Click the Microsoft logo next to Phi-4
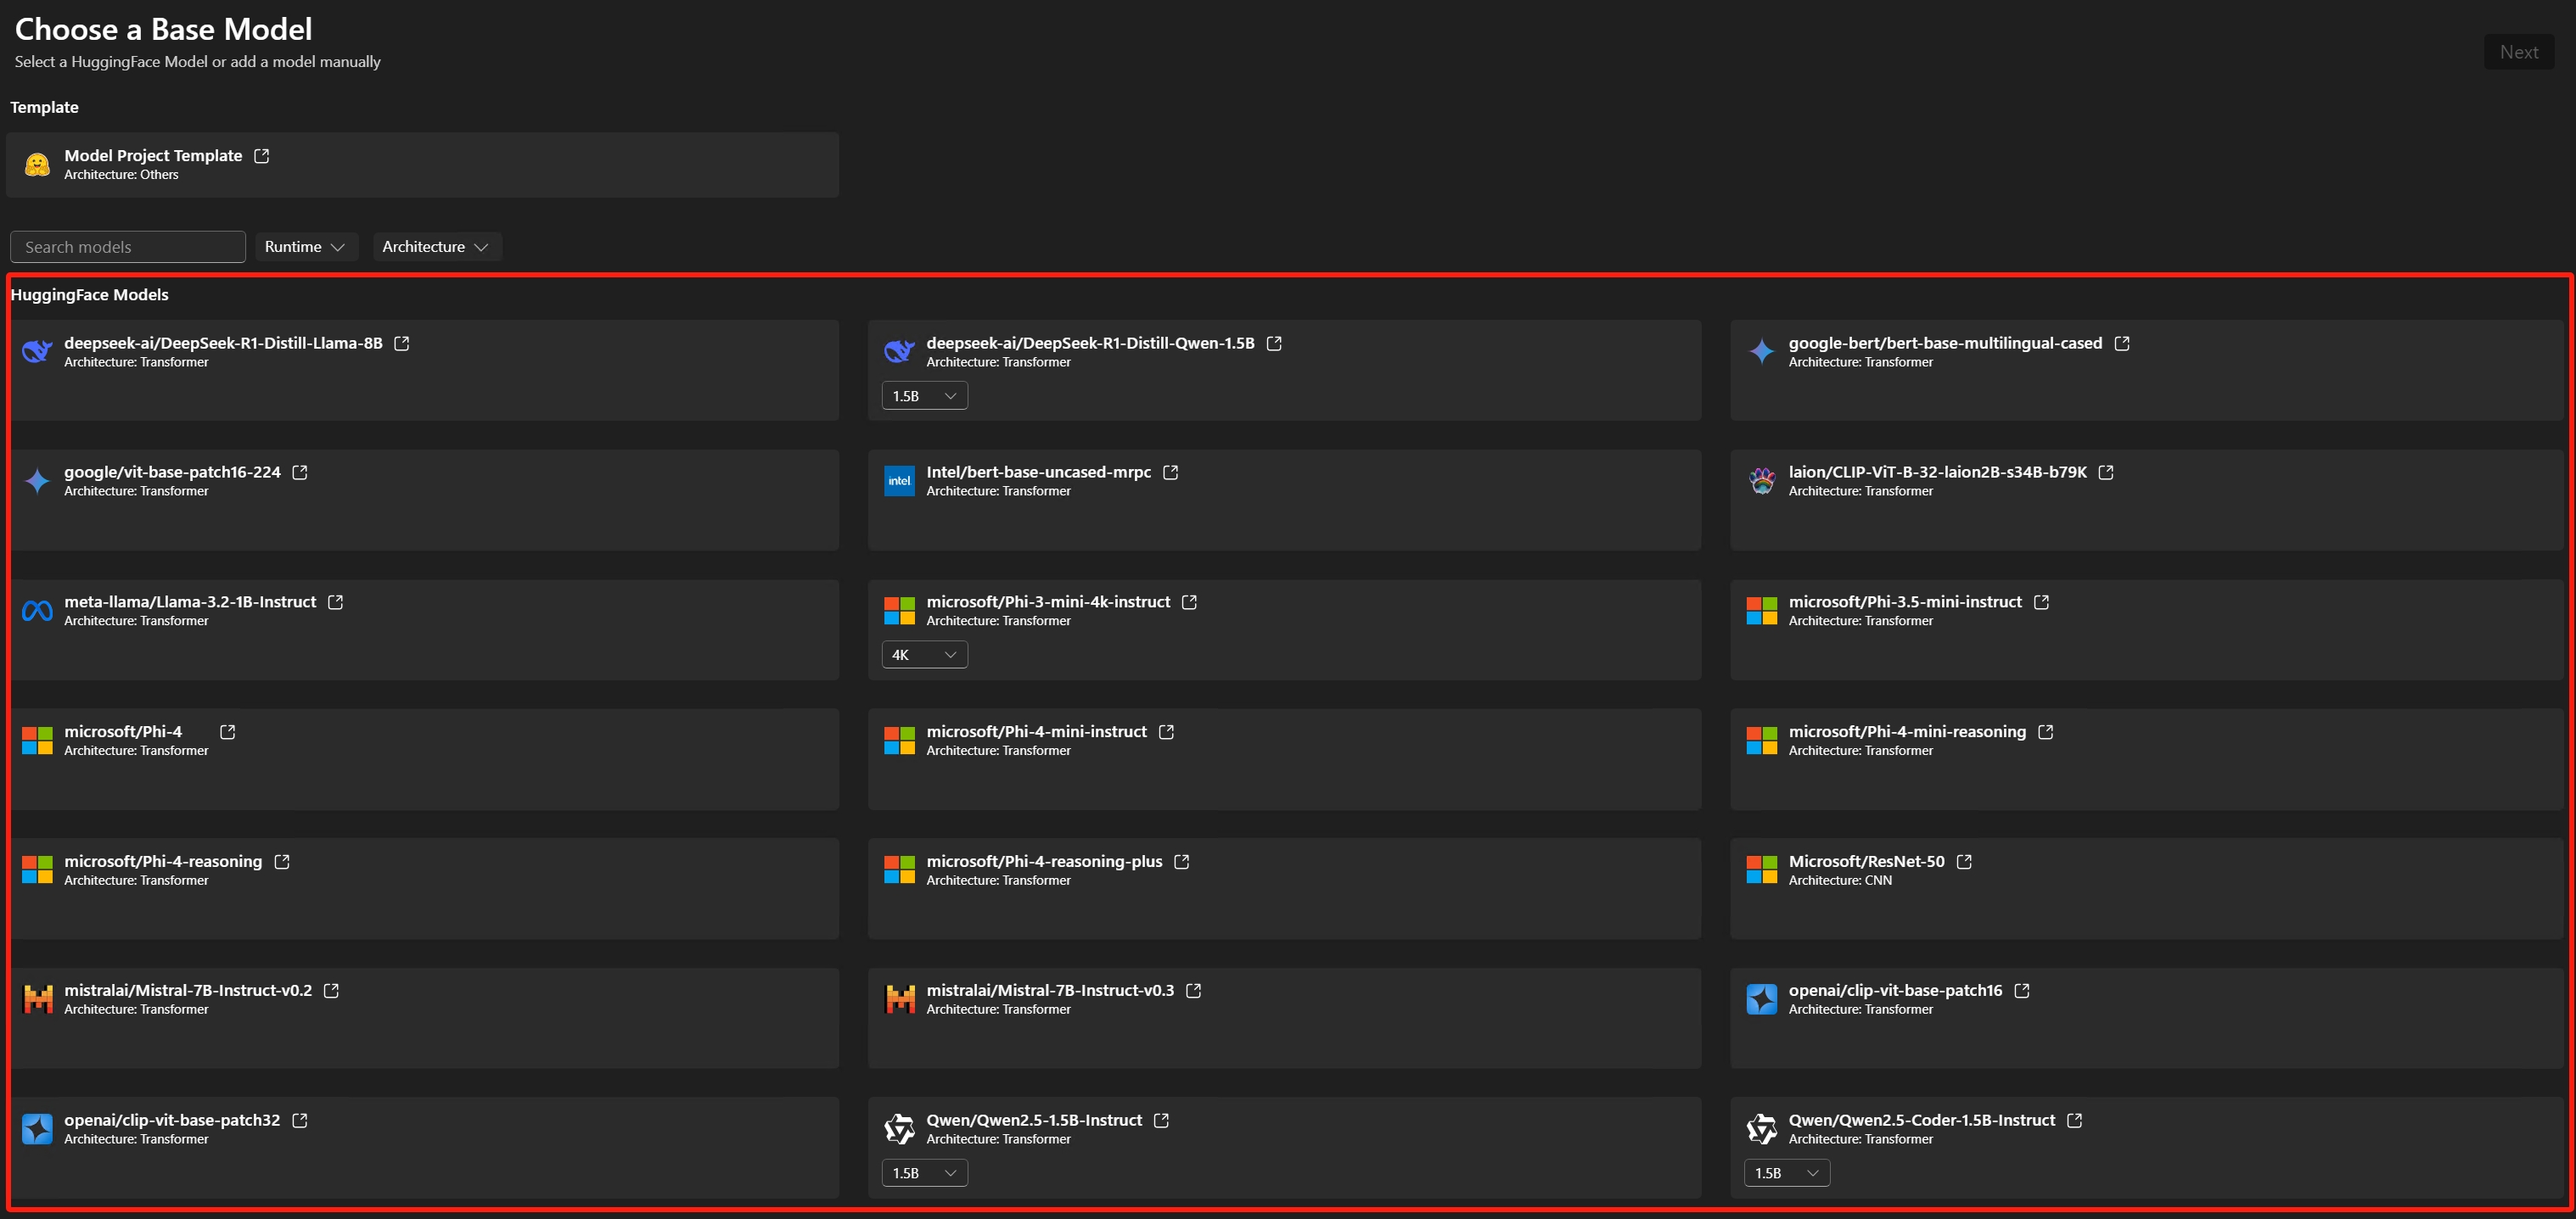 click(37, 741)
